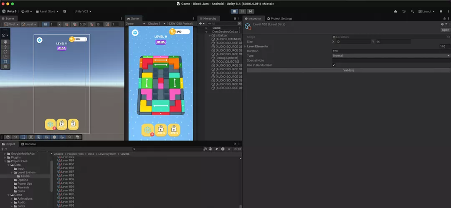Click the Step frame button
Viewport: 451px width, 208px height.
(x=250, y=11)
